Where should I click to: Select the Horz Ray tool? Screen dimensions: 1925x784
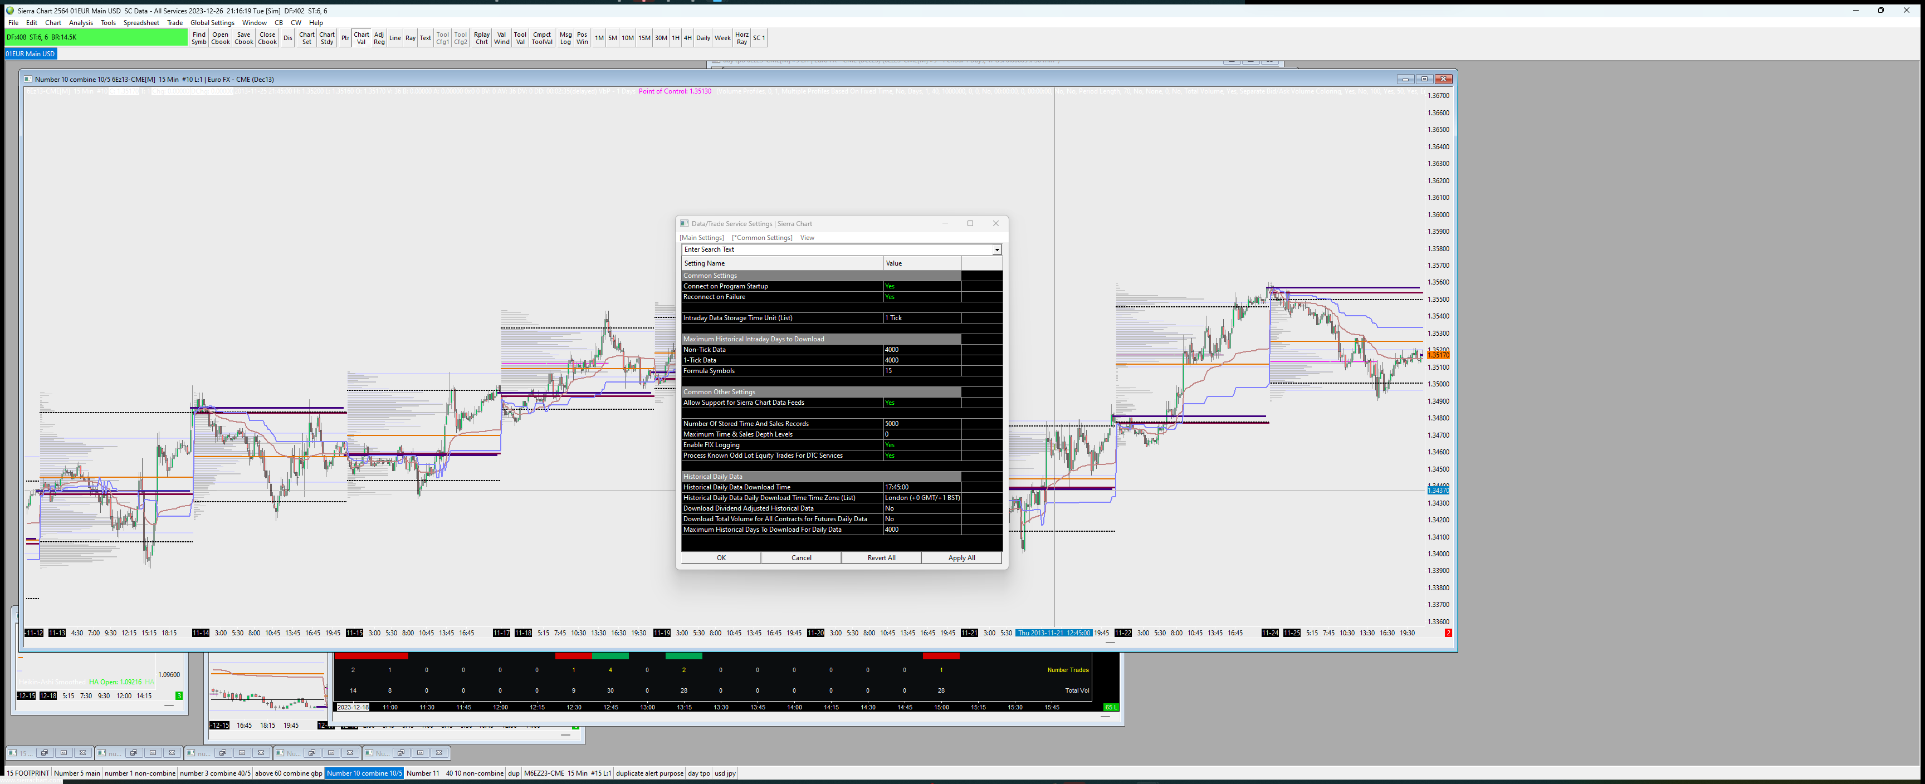741,38
